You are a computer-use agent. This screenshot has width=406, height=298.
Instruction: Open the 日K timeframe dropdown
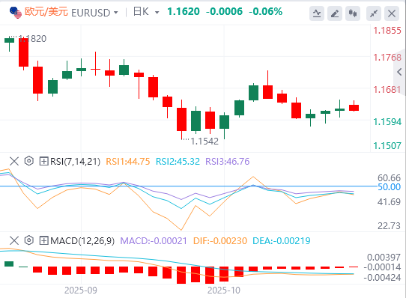point(157,12)
